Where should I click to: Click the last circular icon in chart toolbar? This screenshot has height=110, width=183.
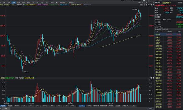point(153,5)
